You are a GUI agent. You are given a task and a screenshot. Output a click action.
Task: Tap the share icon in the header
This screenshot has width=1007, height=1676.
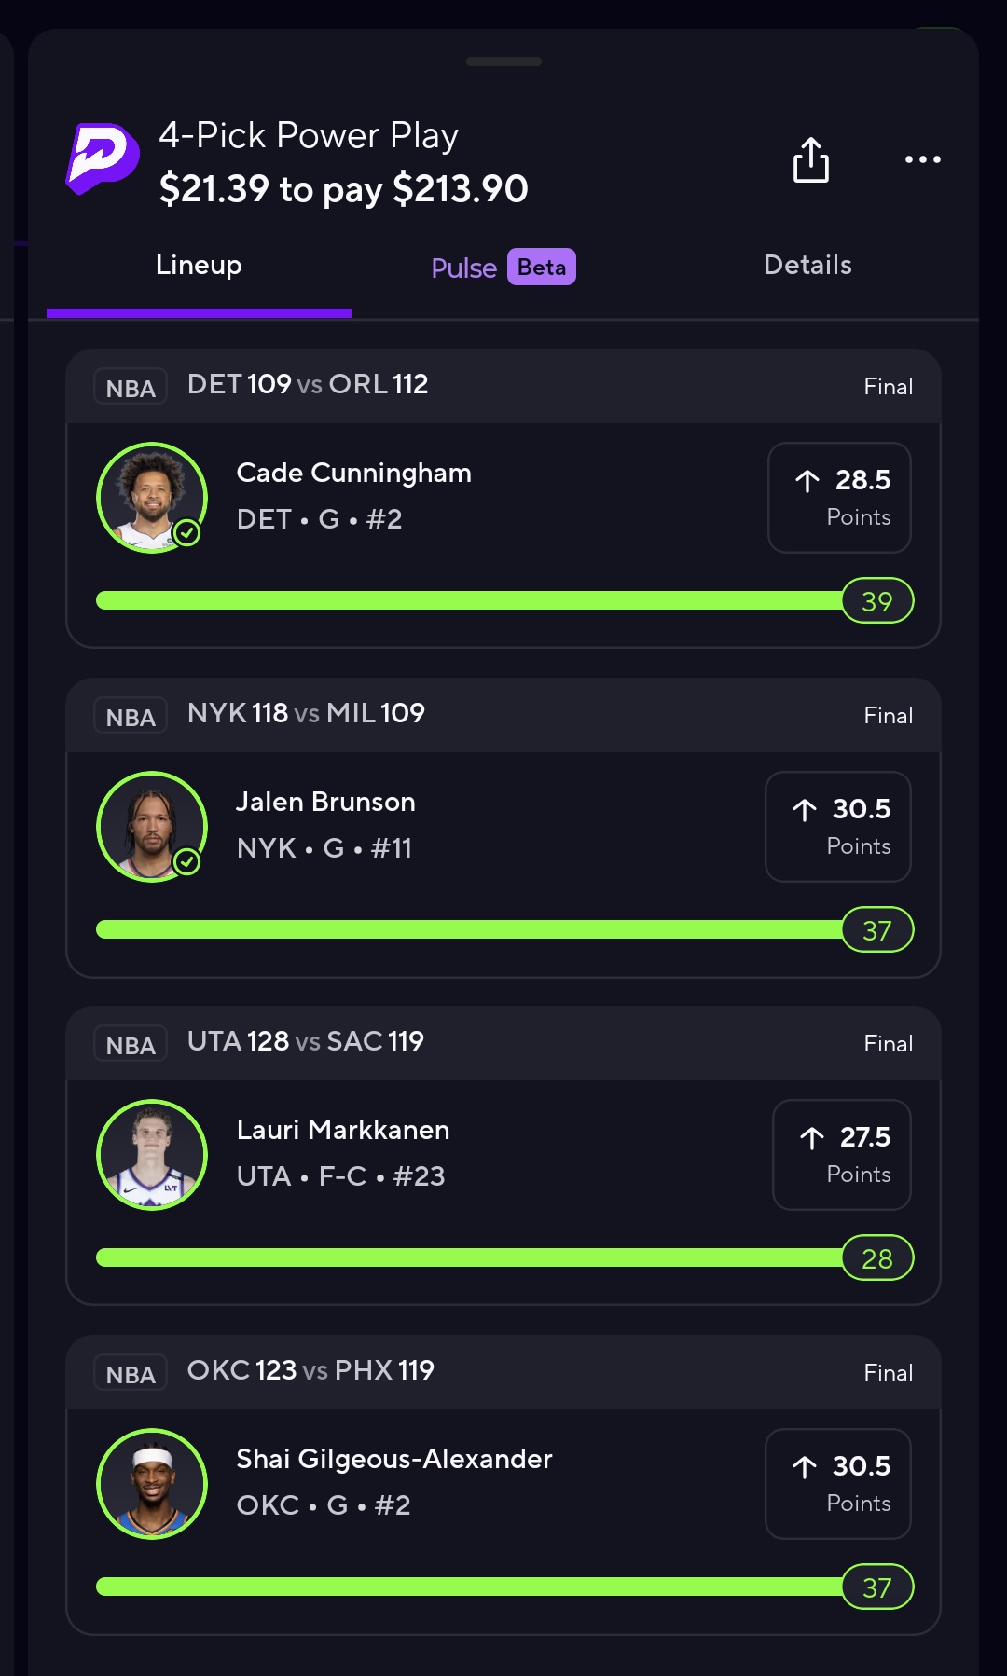coord(810,160)
